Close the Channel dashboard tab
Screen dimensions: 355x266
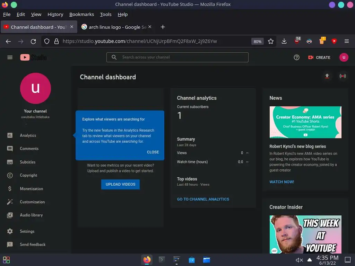(71, 27)
